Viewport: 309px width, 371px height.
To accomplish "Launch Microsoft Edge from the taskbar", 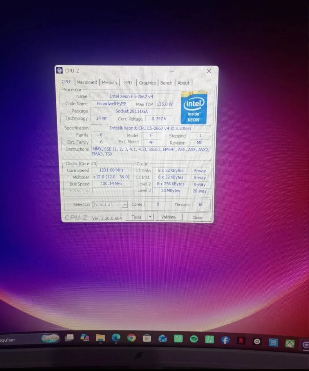I will pyautogui.click(x=116, y=338).
